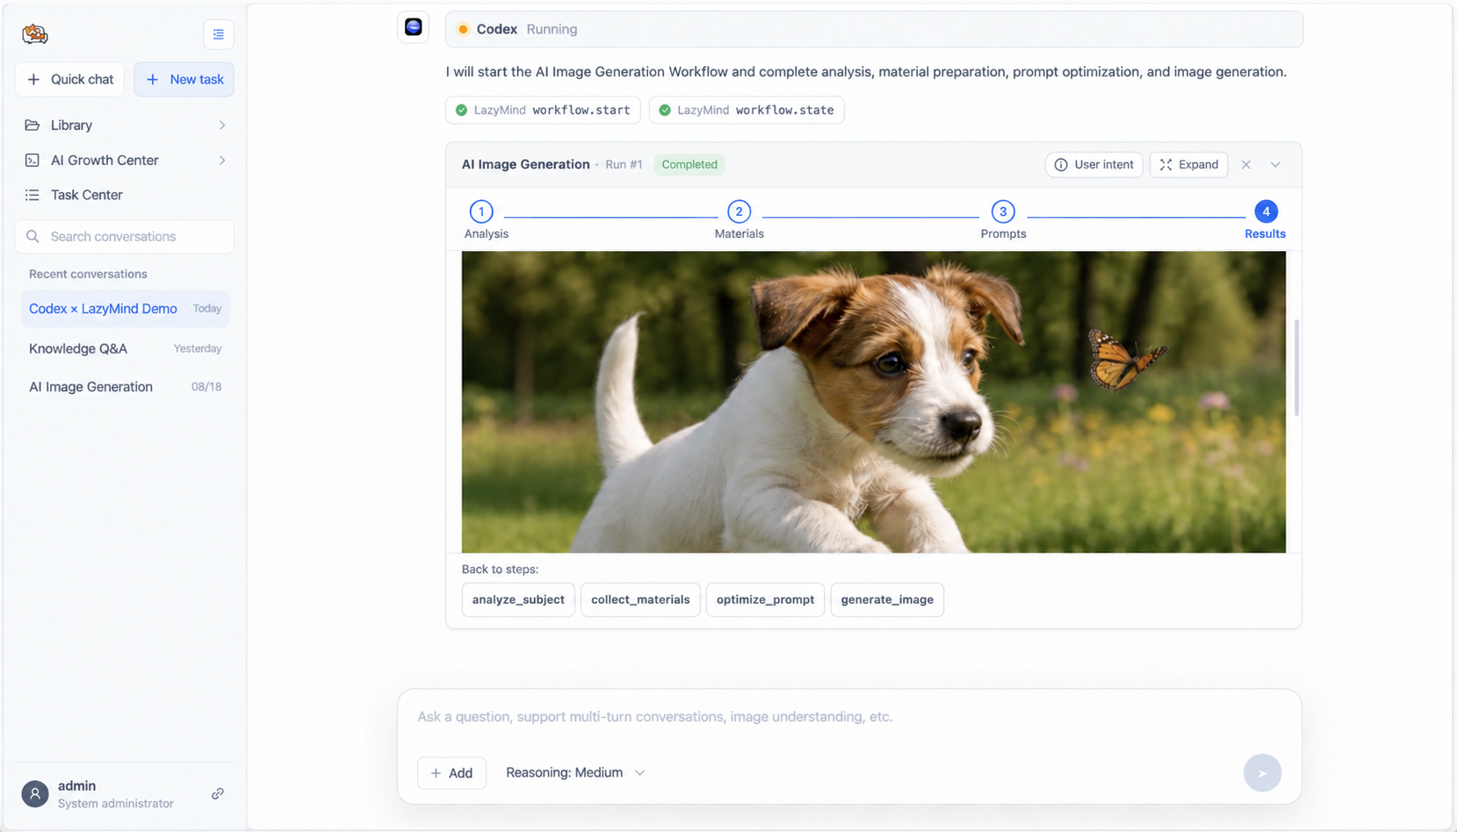The image size is (1457, 832).
Task: Click the LazyMind app logo
Action: (x=35, y=34)
